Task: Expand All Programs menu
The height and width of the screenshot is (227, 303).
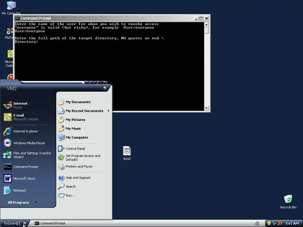Action: 22,202
